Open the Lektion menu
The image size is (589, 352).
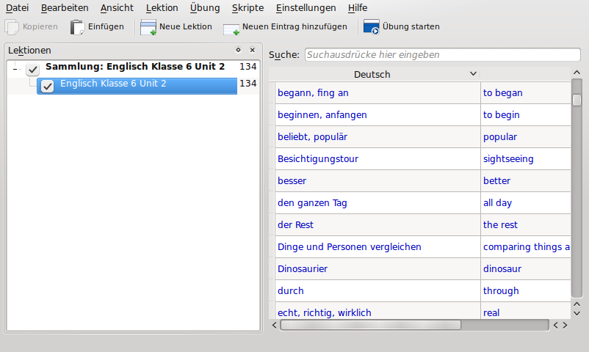(162, 8)
